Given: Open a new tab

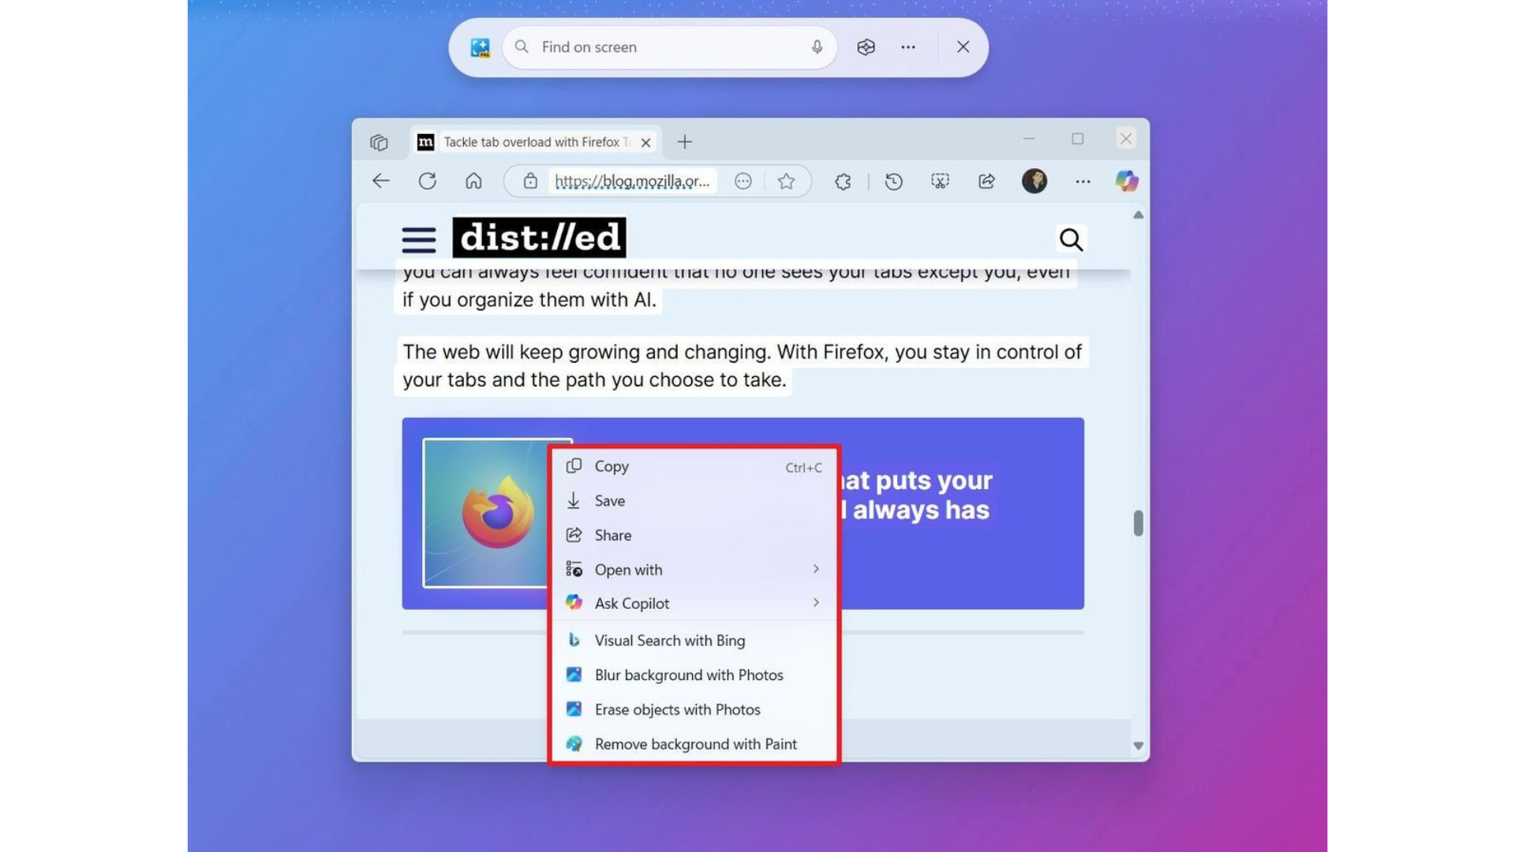Looking at the screenshot, I should tap(684, 142).
